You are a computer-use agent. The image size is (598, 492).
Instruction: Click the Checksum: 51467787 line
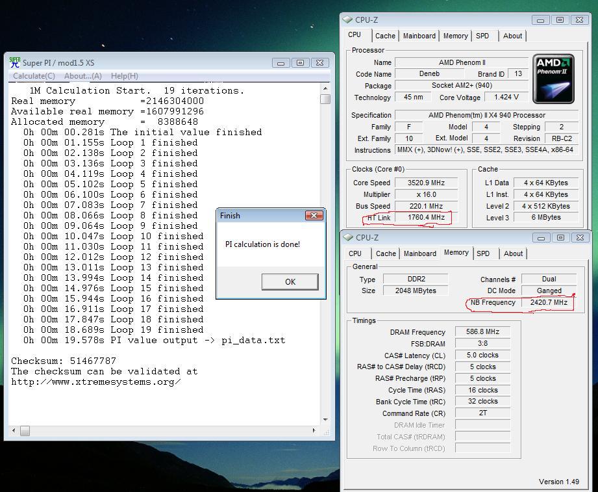tap(64, 361)
